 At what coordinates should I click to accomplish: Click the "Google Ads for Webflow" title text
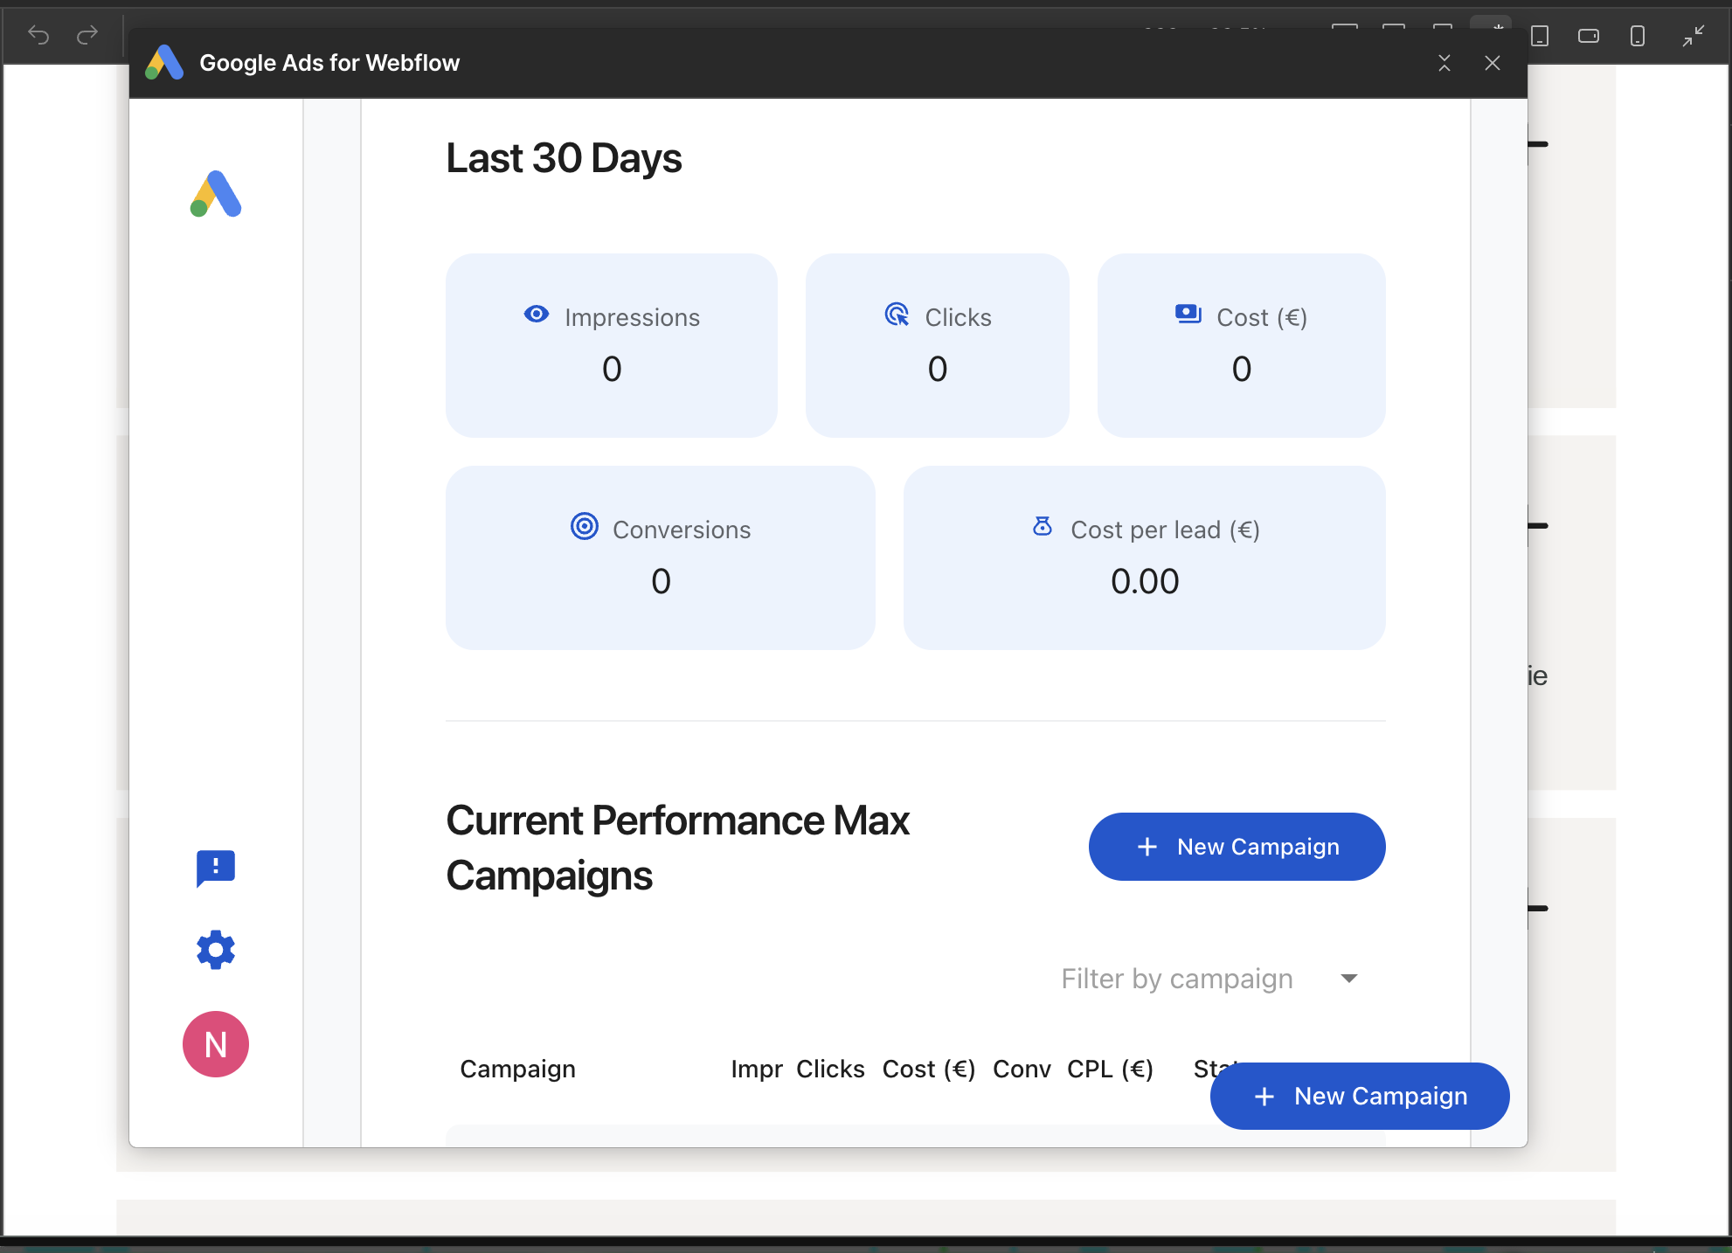(x=329, y=63)
